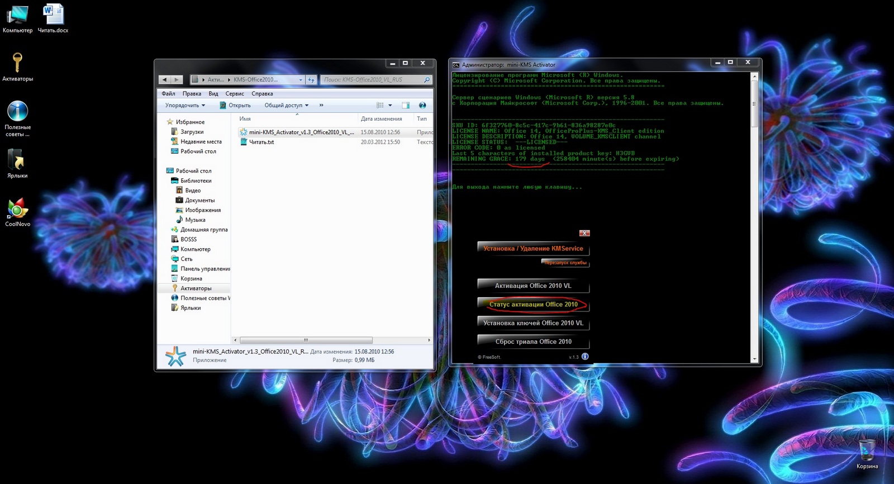Click the Установка ключей Office 2010 VL button
Image resolution: width=894 pixels, height=484 pixels.
[x=533, y=323]
